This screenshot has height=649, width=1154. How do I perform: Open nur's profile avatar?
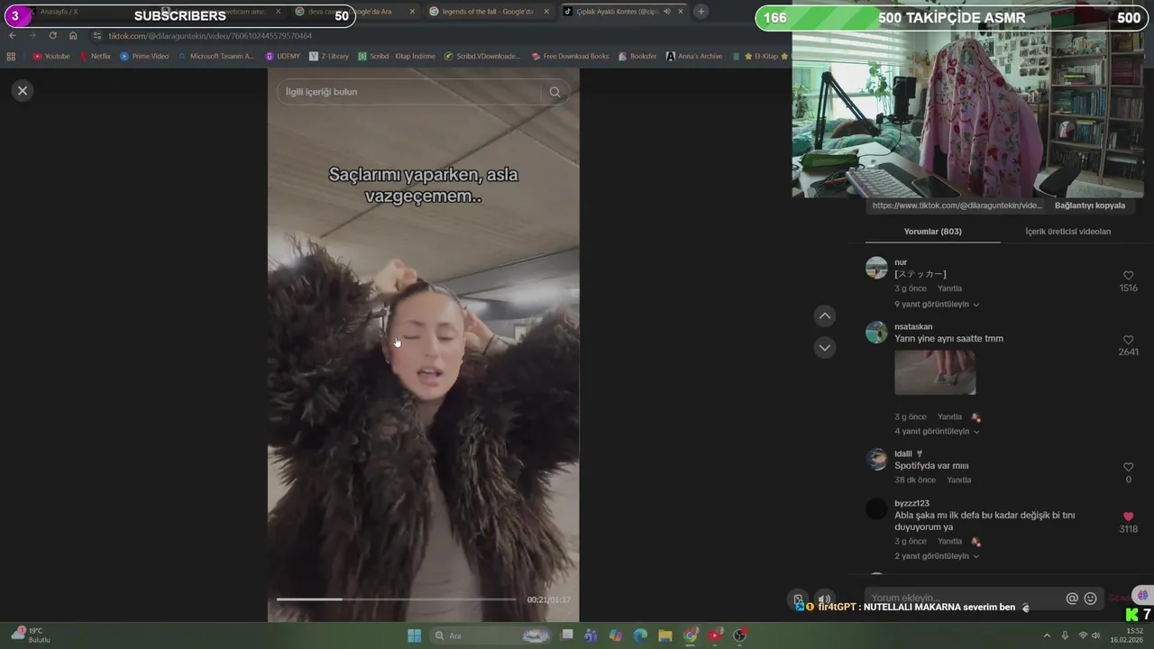(x=876, y=268)
